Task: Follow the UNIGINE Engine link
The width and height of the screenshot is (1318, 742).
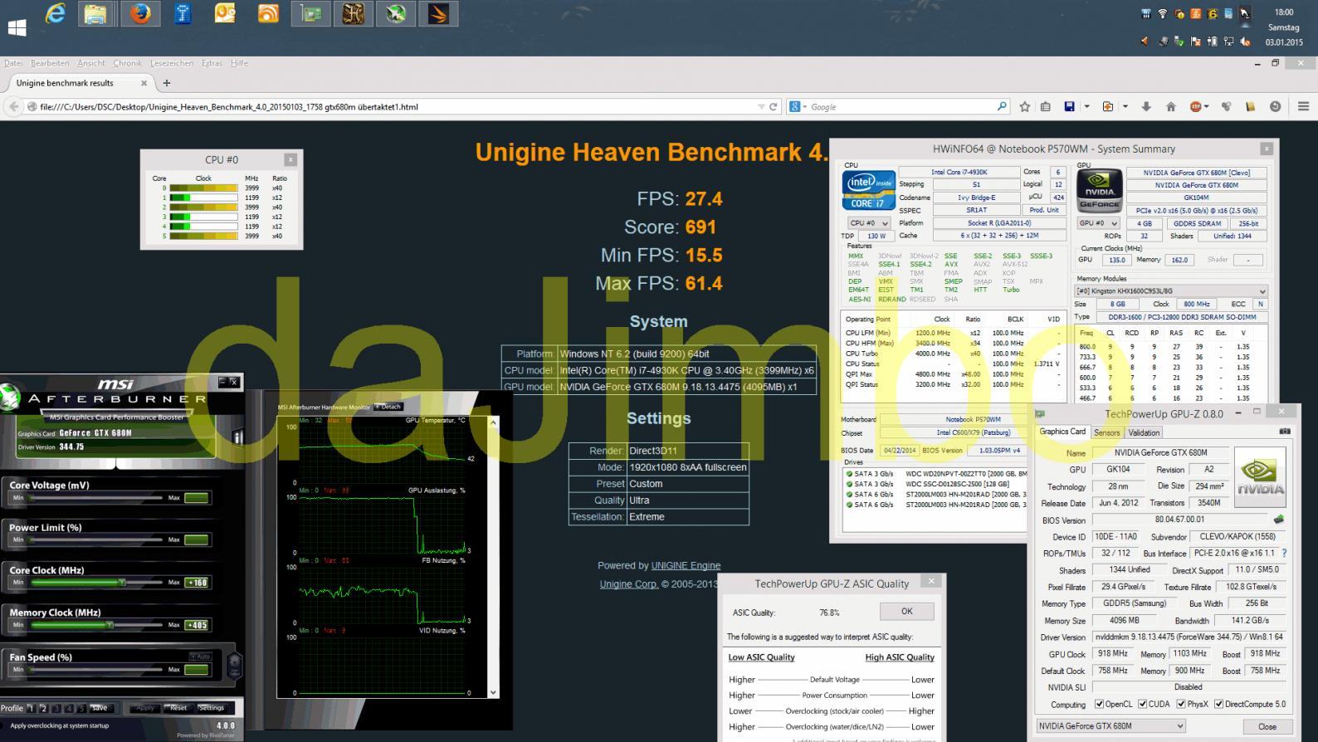Action: point(686,565)
